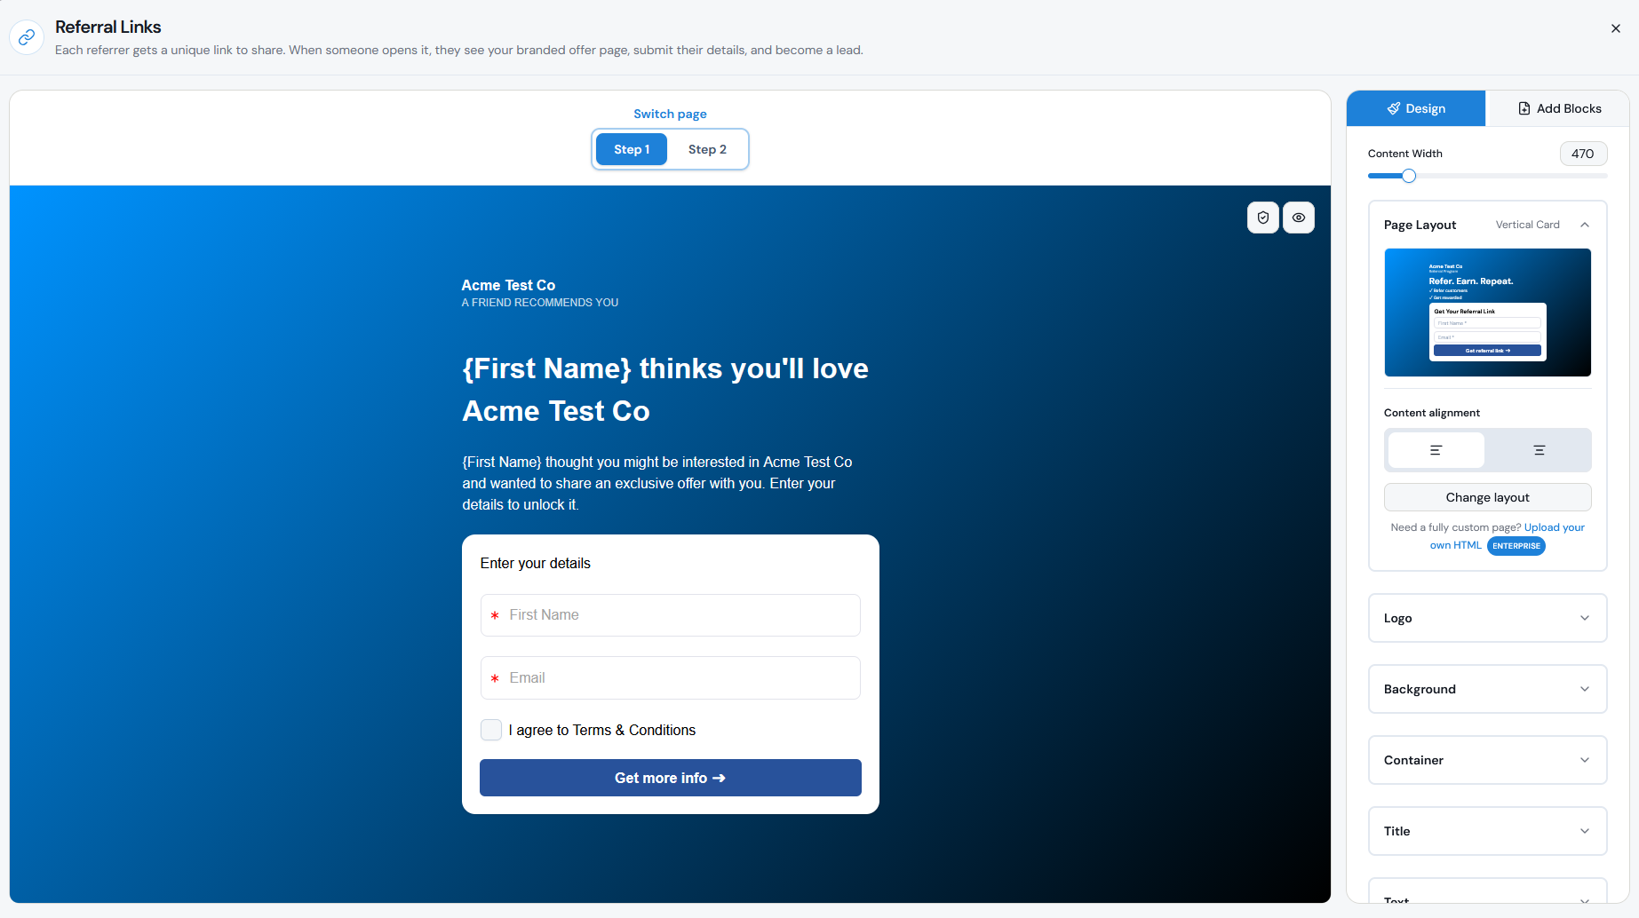The width and height of the screenshot is (1639, 918).
Task: Click the 'I agree to Terms & Conditions' label
Action: pos(601,730)
